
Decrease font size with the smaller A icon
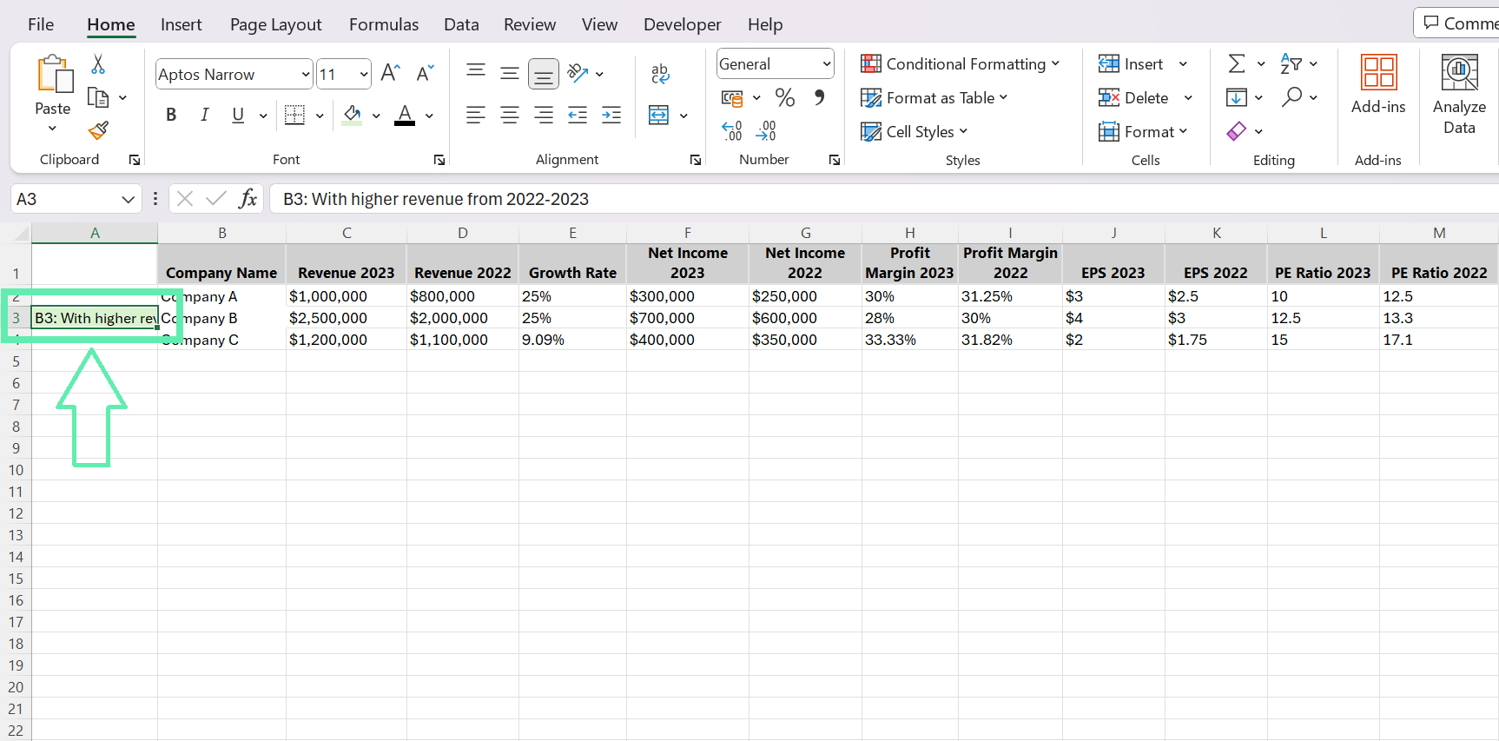click(425, 73)
